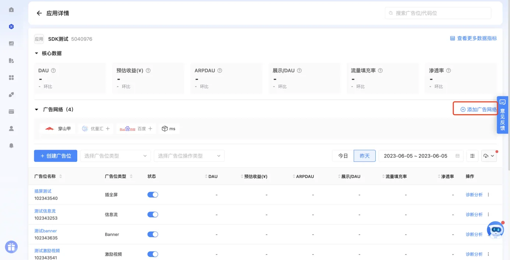The width and height of the screenshot is (510, 260).
Task: Toggle status switch for 测试banner
Action: [x=153, y=235]
